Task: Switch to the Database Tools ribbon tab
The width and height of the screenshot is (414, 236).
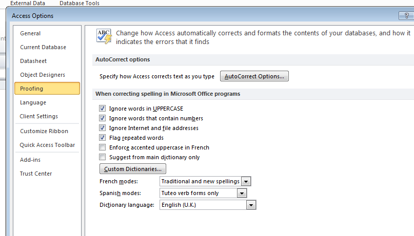Action: pyautogui.click(x=80, y=3)
